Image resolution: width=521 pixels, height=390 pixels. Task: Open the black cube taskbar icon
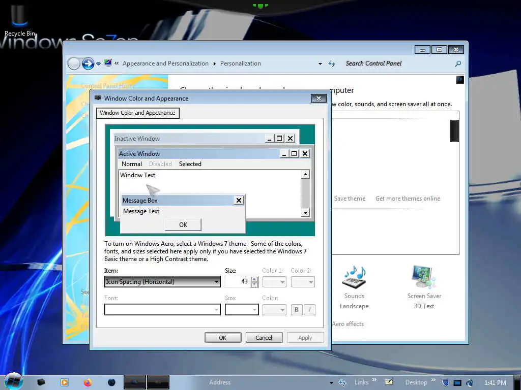[x=41, y=382]
